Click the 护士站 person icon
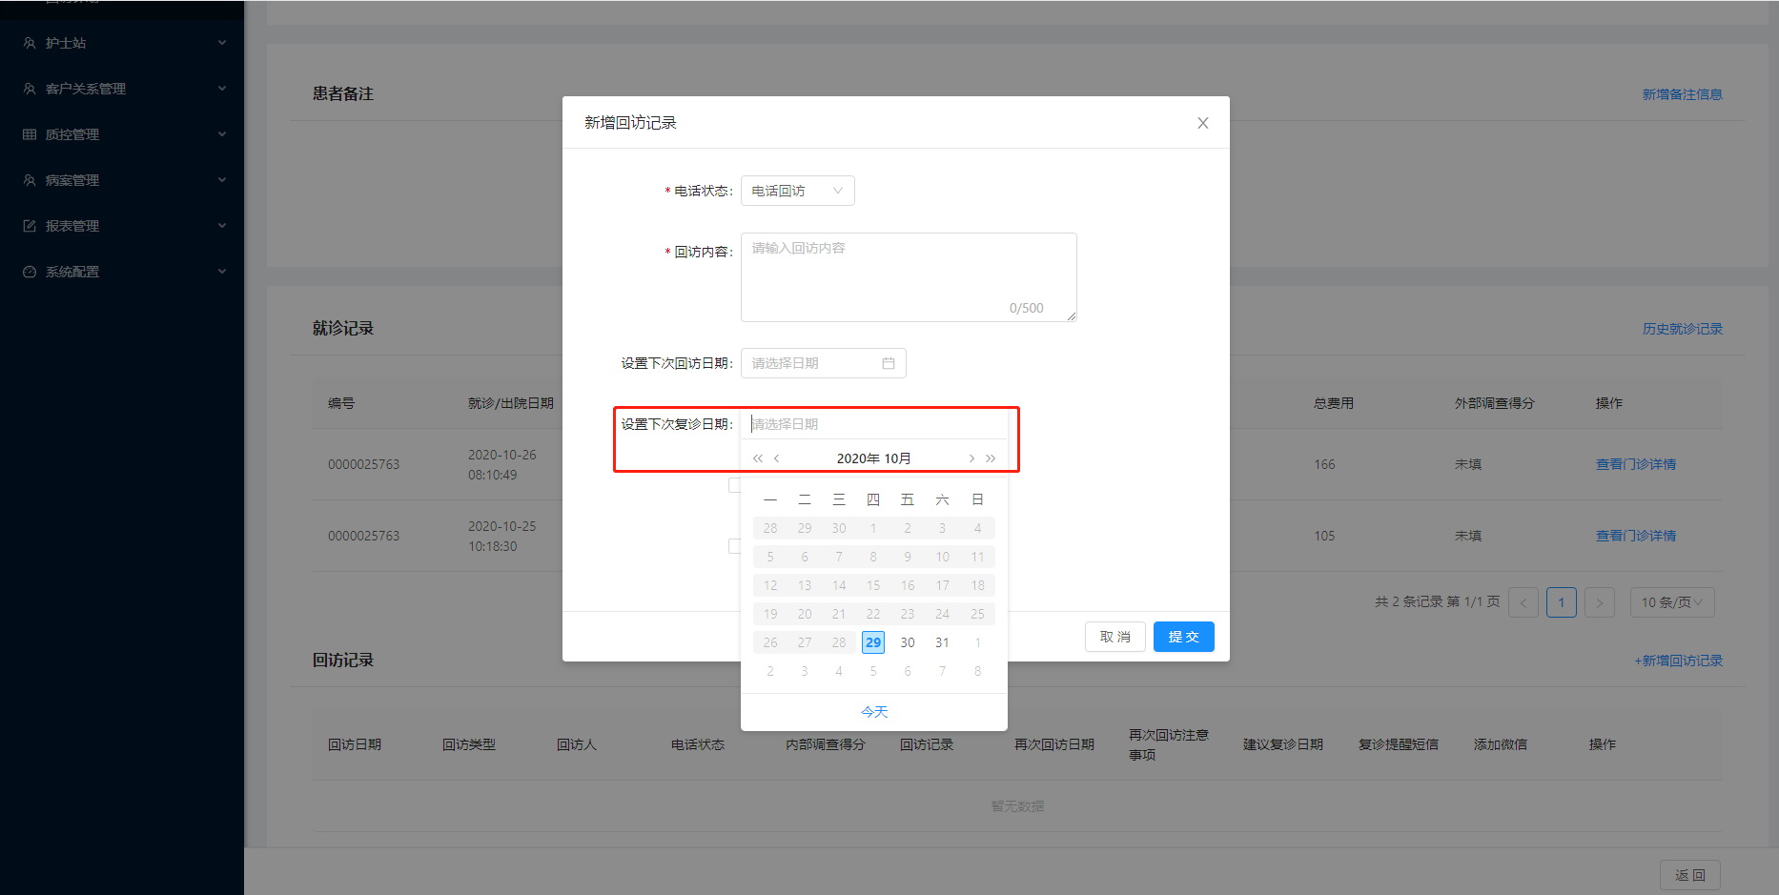This screenshot has width=1779, height=895. (x=30, y=43)
